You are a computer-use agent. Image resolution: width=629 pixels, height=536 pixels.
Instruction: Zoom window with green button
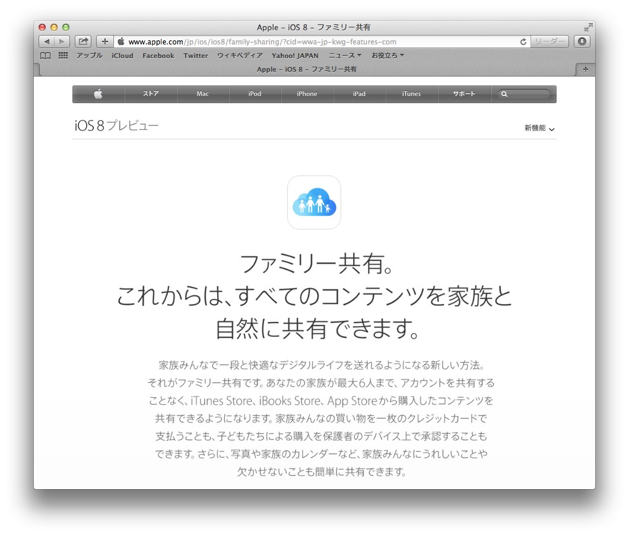(66, 27)
